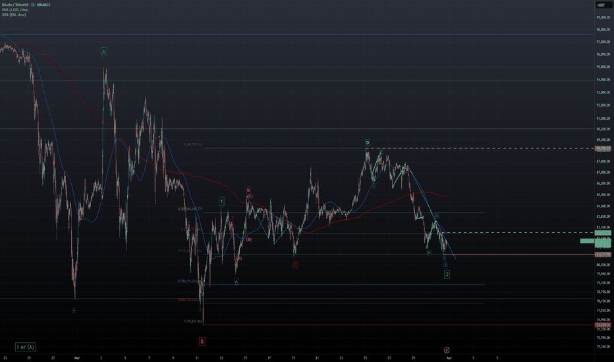The height and width of the screenshot is (362, 614).
Task: Select the '1 or (A)' wave label
Action: pos(26,347)
